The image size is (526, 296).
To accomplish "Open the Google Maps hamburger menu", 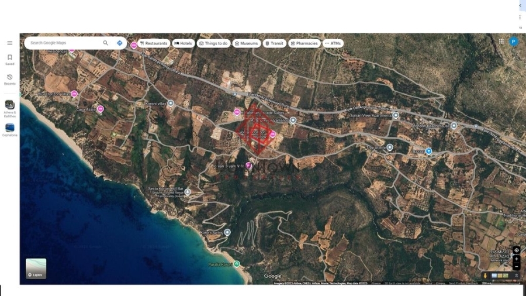I will 9,43.
